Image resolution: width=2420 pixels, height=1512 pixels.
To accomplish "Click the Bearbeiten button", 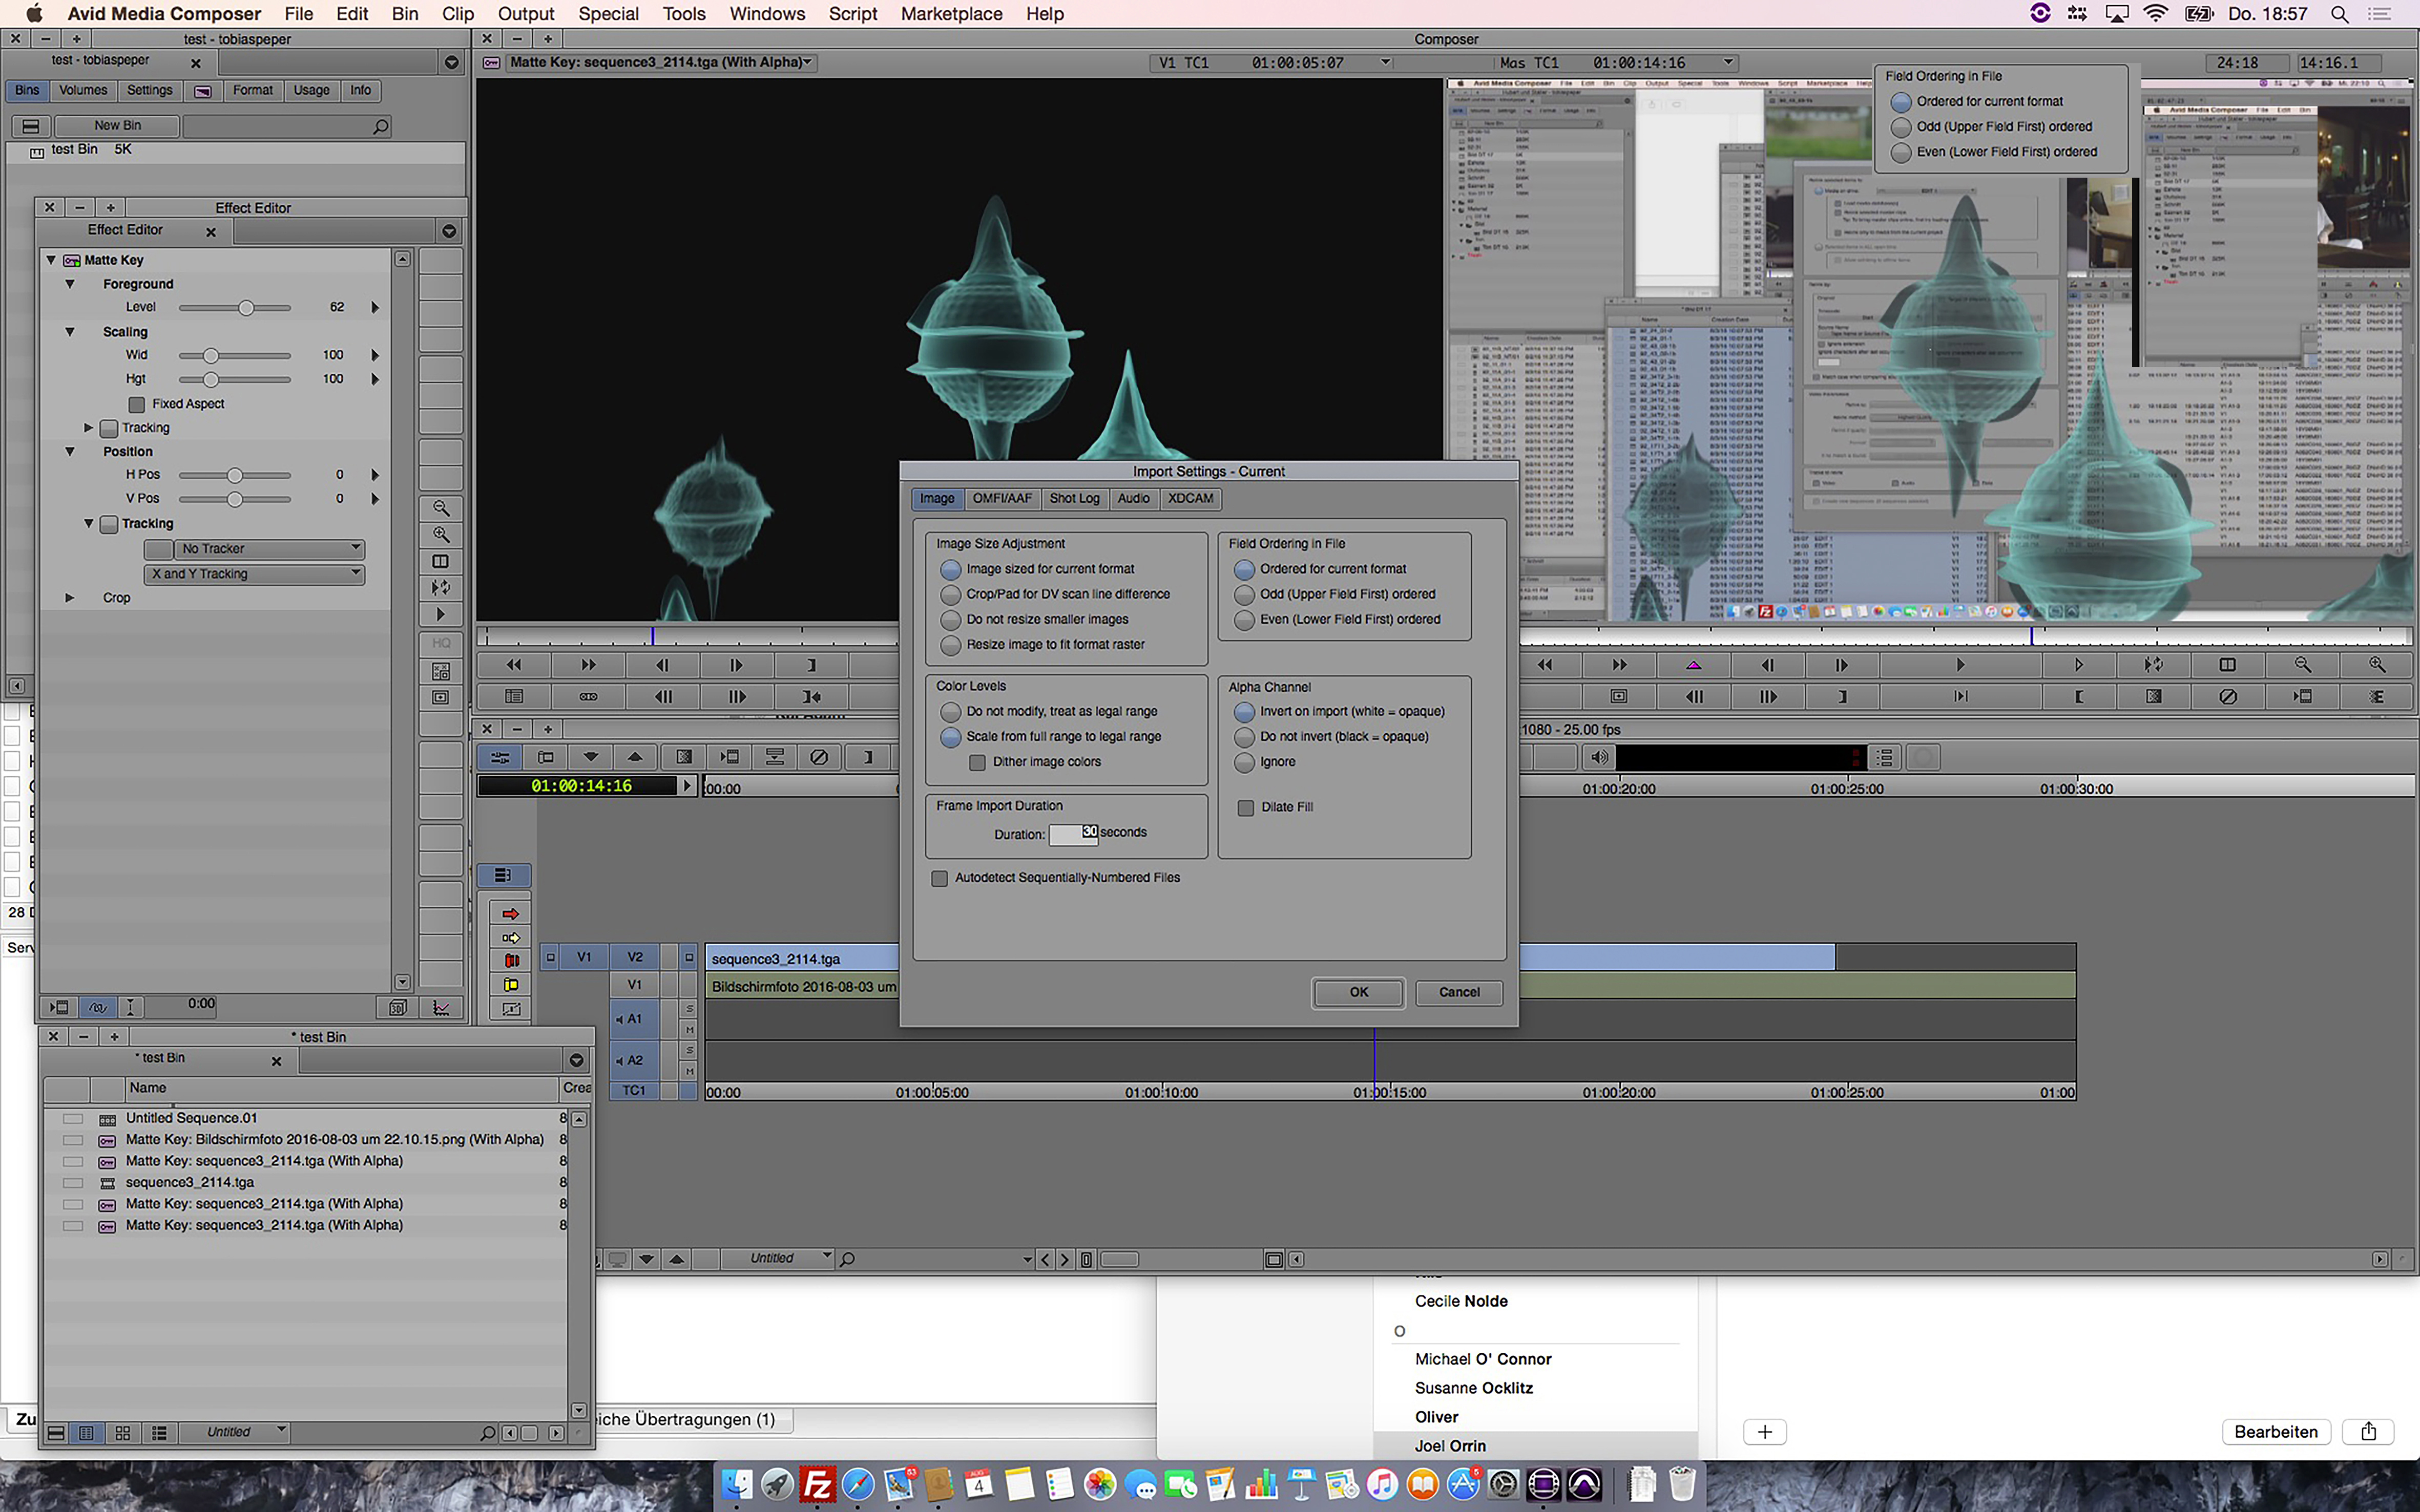I will tap(2276, 1432).
